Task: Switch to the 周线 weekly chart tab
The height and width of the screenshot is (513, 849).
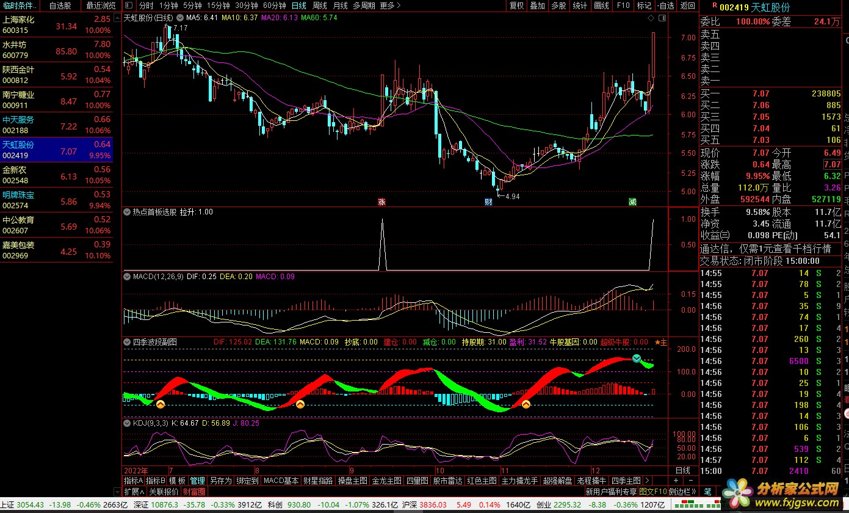Action: [319, 5]
